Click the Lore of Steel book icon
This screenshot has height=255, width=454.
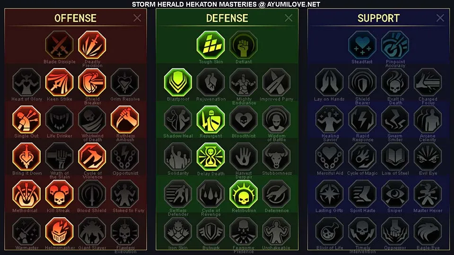tap(395, 157)
